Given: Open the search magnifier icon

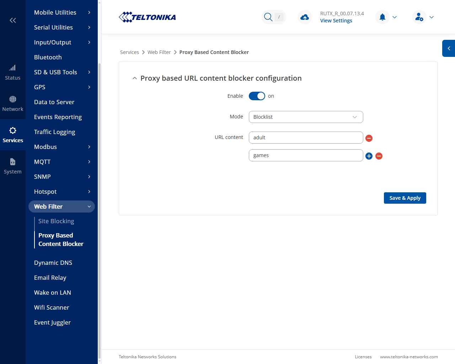Looking at the screenshot, I should pyautogui.click(x=268, y=17).
